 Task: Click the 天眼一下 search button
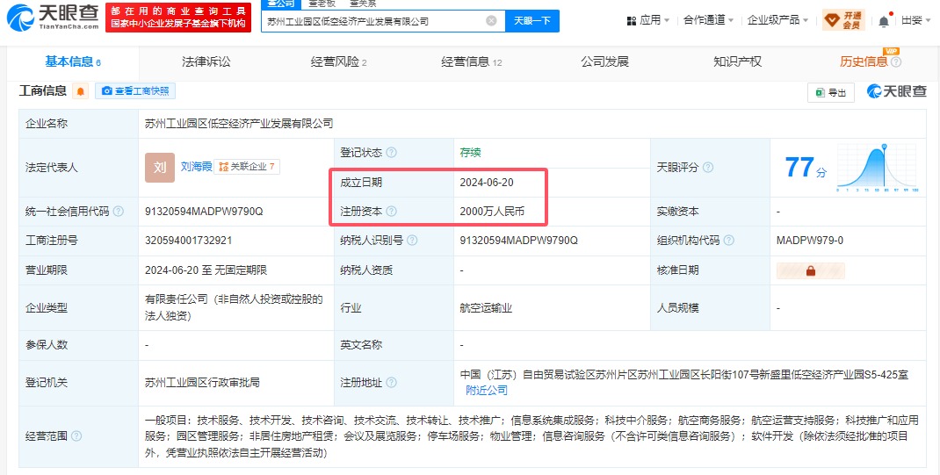click(x=532, y=21)
